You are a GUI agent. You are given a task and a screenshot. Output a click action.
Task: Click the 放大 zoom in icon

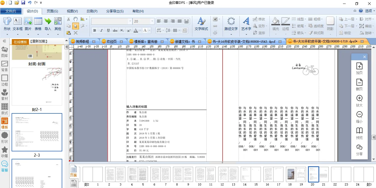pyautogui.click(x=359, y=101)
